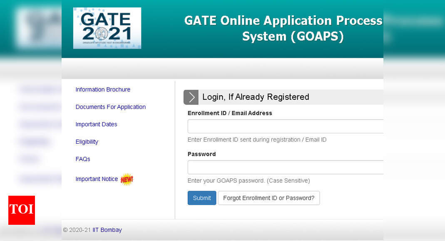Click the NEW! starburst icon beside Important Notice
The image size is (445, 241).
(x=126, y=179)
